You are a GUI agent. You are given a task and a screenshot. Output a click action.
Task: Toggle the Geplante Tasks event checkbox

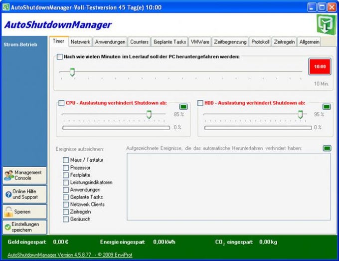(66, 197)
